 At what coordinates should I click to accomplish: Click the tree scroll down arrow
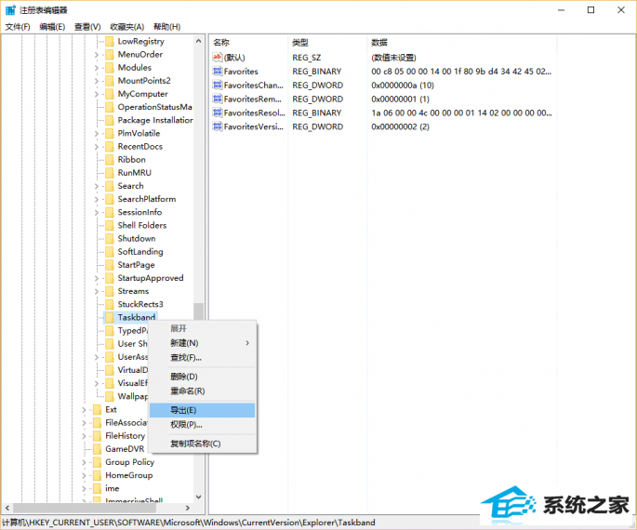198,497
